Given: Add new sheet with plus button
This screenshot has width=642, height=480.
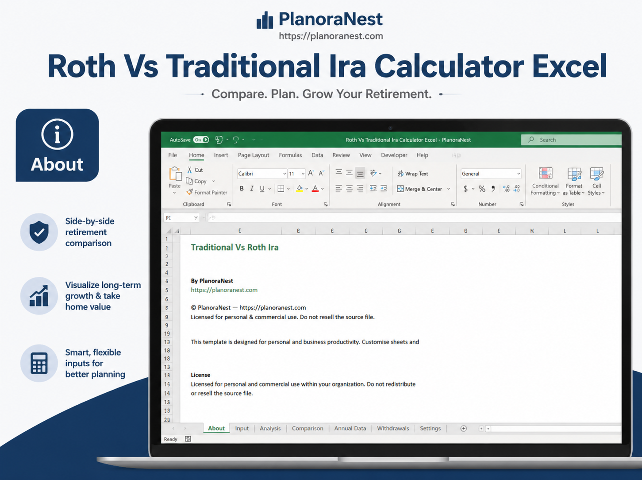Looking at the screenshot, I should [x=464, y=428].
